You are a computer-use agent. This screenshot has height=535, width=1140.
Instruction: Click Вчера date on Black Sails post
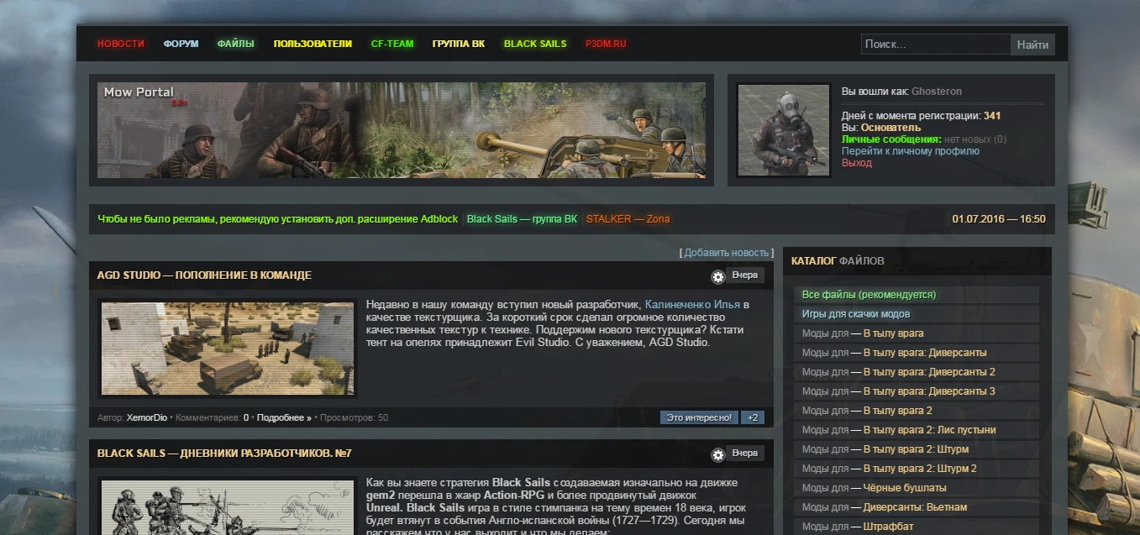[x=744, y=453]
